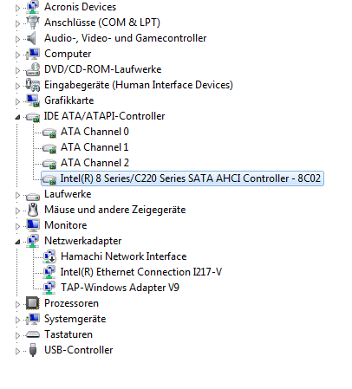This screenshot has height=389, width=352.
Task: Select the Intel(R) 8 Series SATA AHCI Controller entry
Action: point(182,178)
